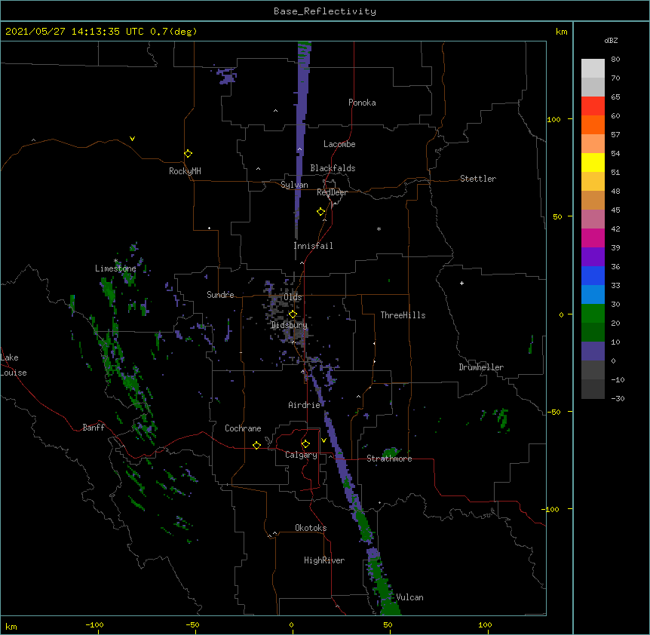Click the RockyMH map label
Viewport: 650px width, 635px height.
(x=185, y=171)
